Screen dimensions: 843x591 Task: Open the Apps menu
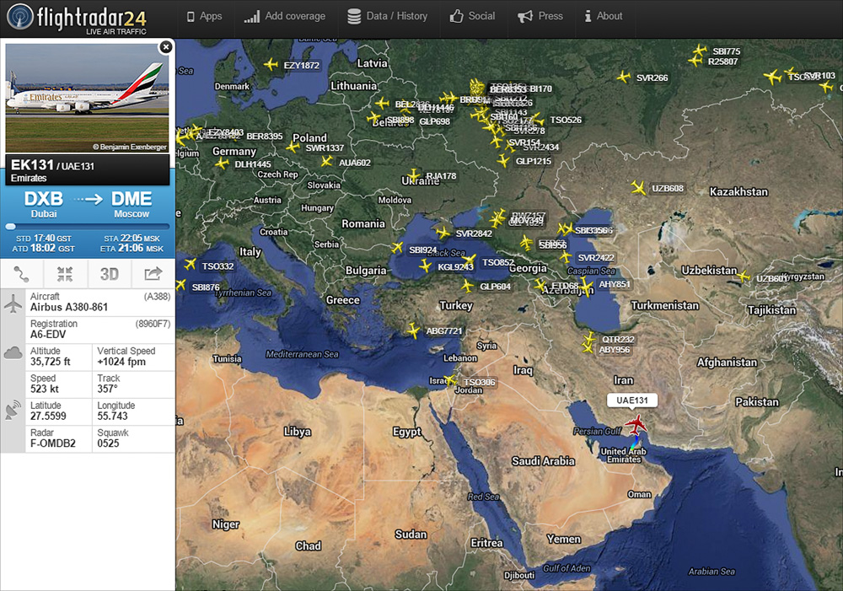[x=204, y=16]
